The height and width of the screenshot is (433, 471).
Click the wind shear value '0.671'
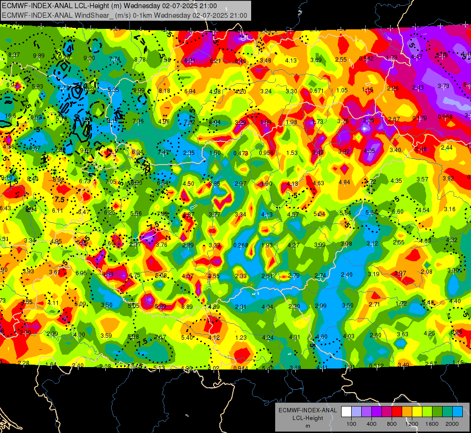click(x=316, y=90)
